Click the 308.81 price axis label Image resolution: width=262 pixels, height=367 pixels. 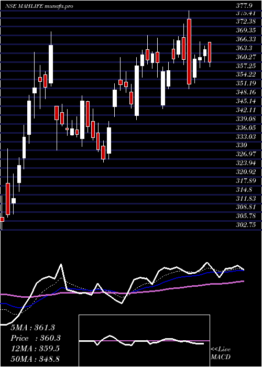pos(246,208)
